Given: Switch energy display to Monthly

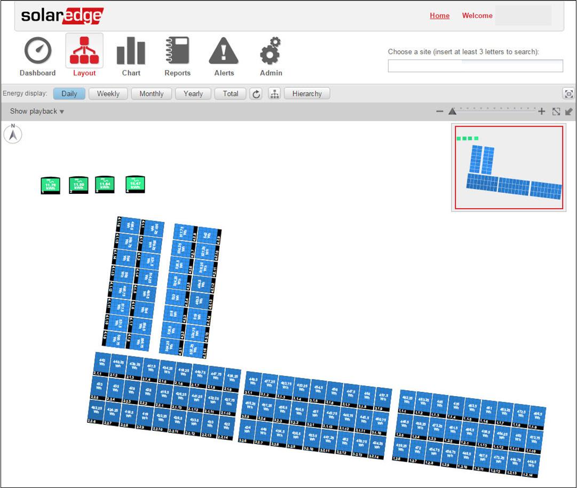Looking at the screenshot, I should click(x=152, y=94).
